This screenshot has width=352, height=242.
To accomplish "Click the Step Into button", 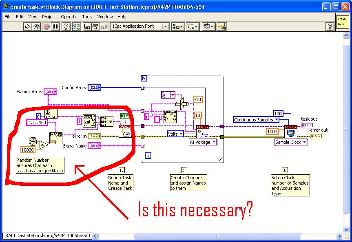I will tap(86, 27).
